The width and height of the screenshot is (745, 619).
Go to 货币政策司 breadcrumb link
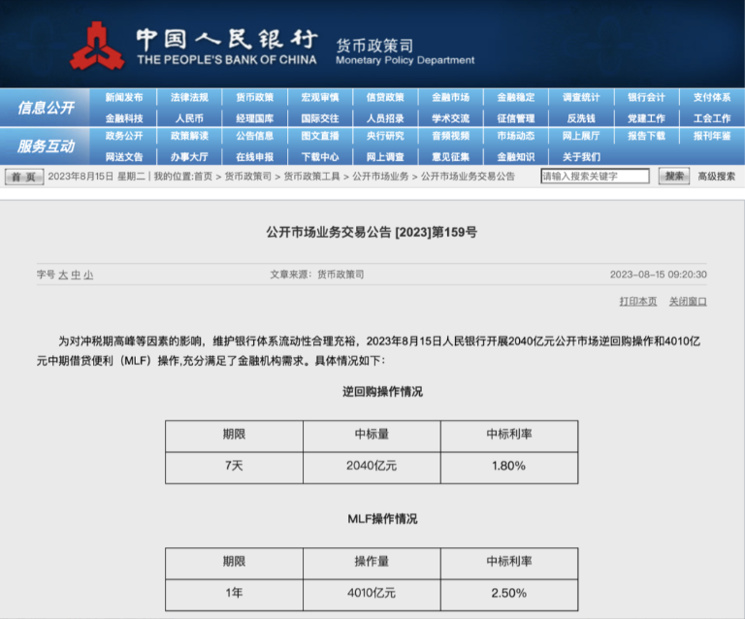tap(247, 177)
